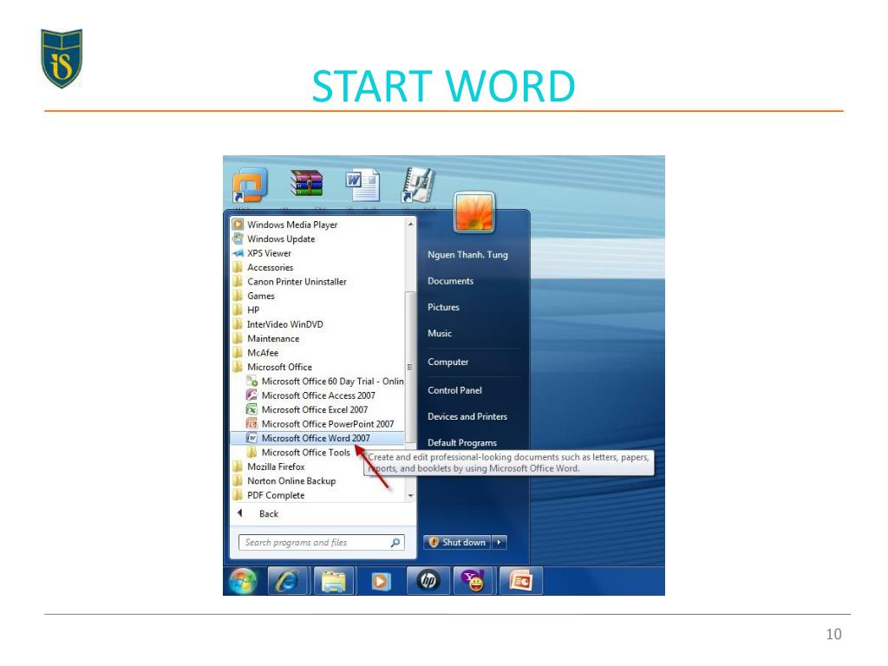
Task: Click the Shut down shield icon
Action: click(434, 542)
